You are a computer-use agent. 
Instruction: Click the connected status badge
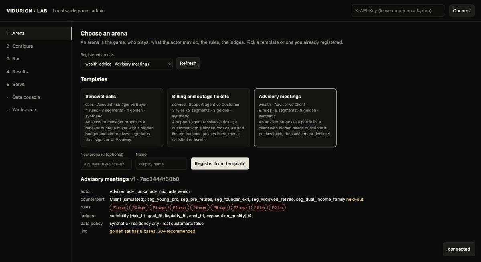click(459, 249)
